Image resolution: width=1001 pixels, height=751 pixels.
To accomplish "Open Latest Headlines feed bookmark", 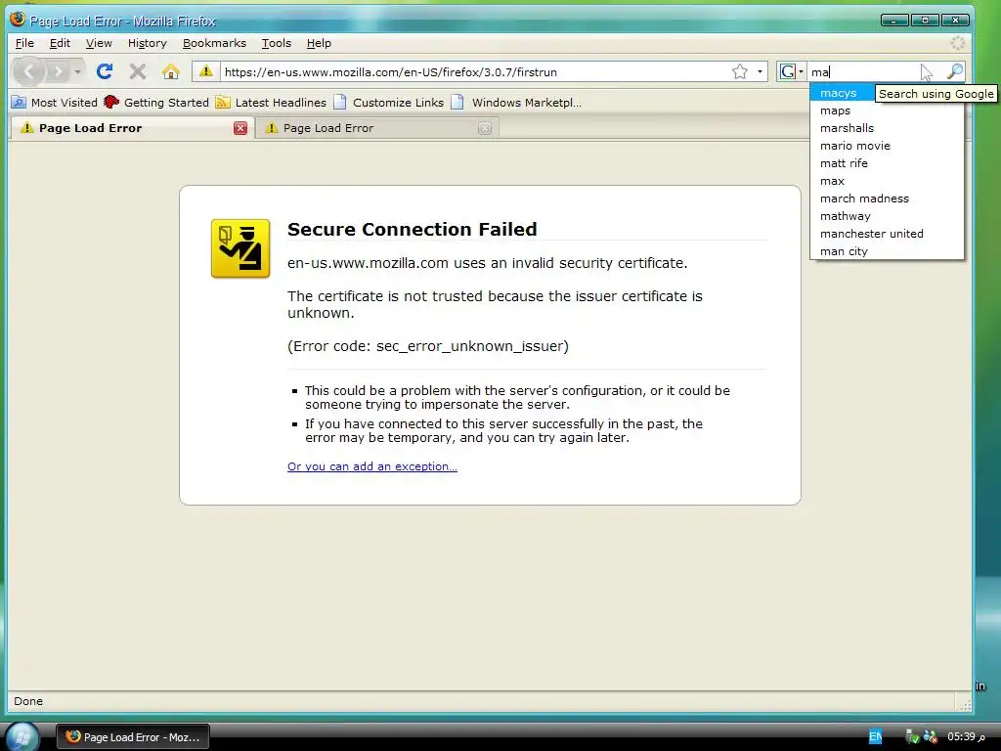I will tap(272, 102).
